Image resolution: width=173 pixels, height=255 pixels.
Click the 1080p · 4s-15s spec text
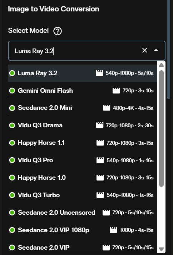[x=137, y=230]
